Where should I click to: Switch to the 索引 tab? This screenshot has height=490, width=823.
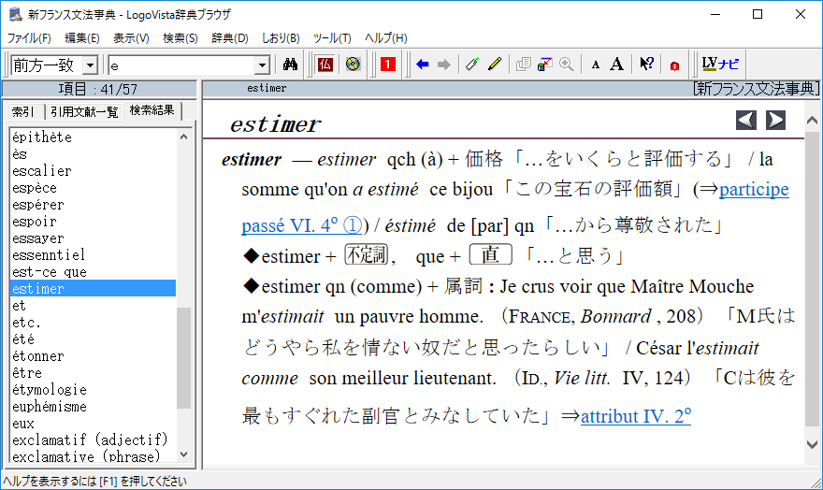click(x=23, y=111)
